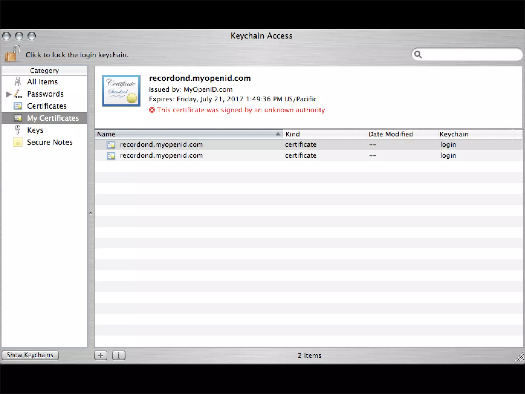Click the Certificates category icon
Image resolution: width=525 pixels, height=394 pixels.
(x=18, y=106)
